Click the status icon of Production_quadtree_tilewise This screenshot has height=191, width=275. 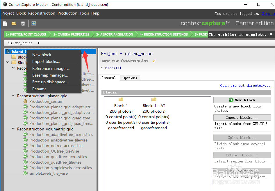(25, 162)
